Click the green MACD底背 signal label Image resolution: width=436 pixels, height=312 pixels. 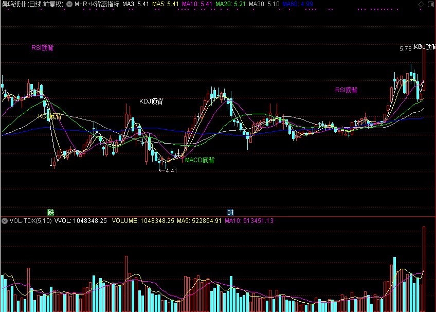[199, 160]
